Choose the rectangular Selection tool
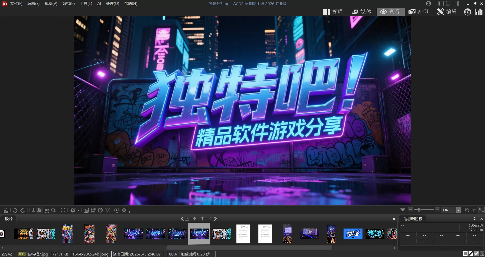 [46, 210]
